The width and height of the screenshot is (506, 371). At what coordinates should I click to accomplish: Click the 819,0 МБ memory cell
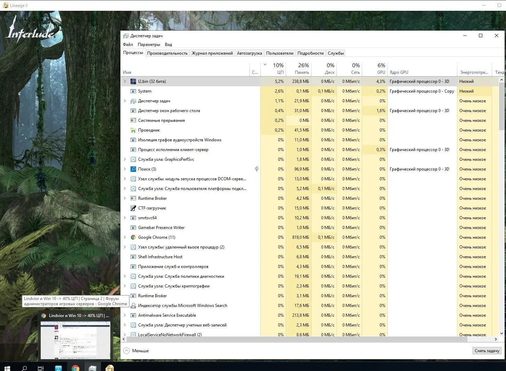click(x=299, y=237)
